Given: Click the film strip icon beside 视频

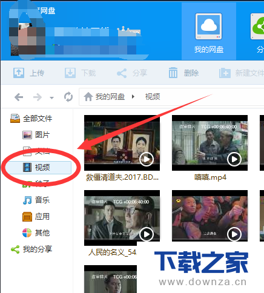Looking at the screenshot, I should coord(27,168).
